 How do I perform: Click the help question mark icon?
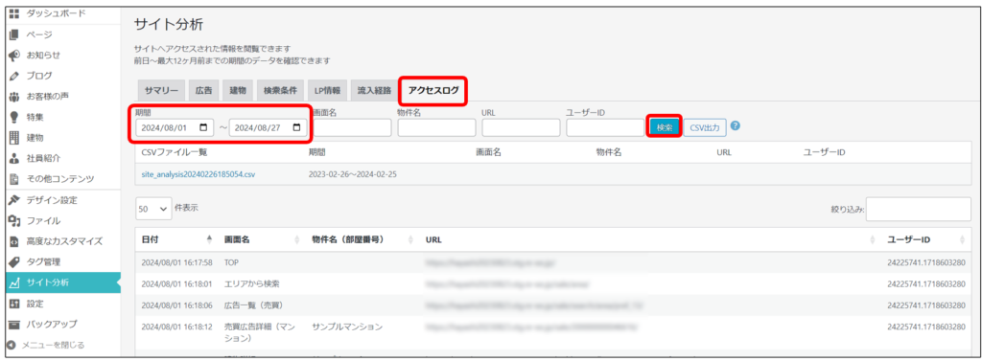[x=736, y=125]
